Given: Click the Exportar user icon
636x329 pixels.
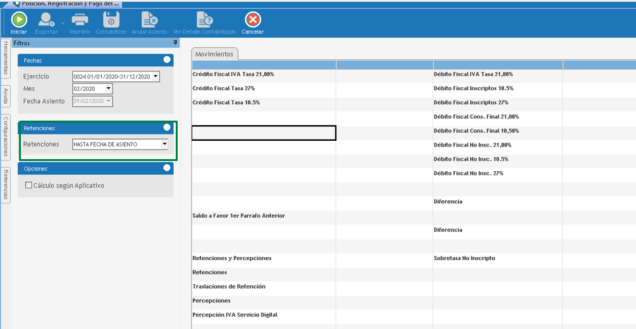Looking at the screenshot, I should tap(46, 20).
